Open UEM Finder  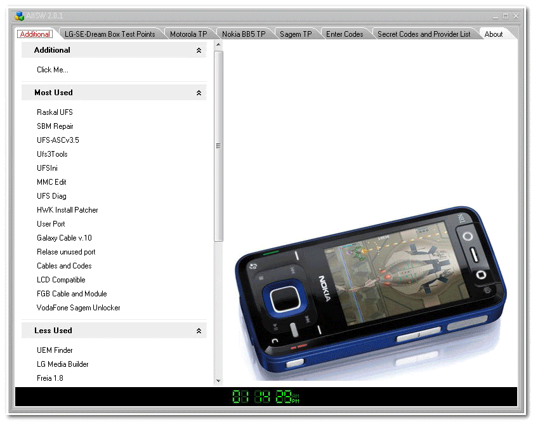55,350
